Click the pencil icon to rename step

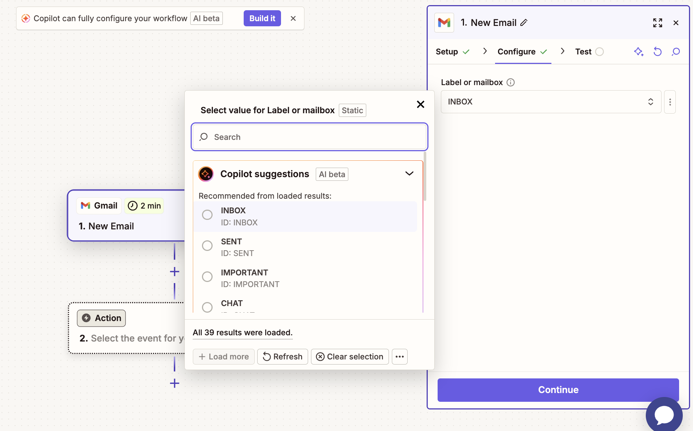pos(524,23)
